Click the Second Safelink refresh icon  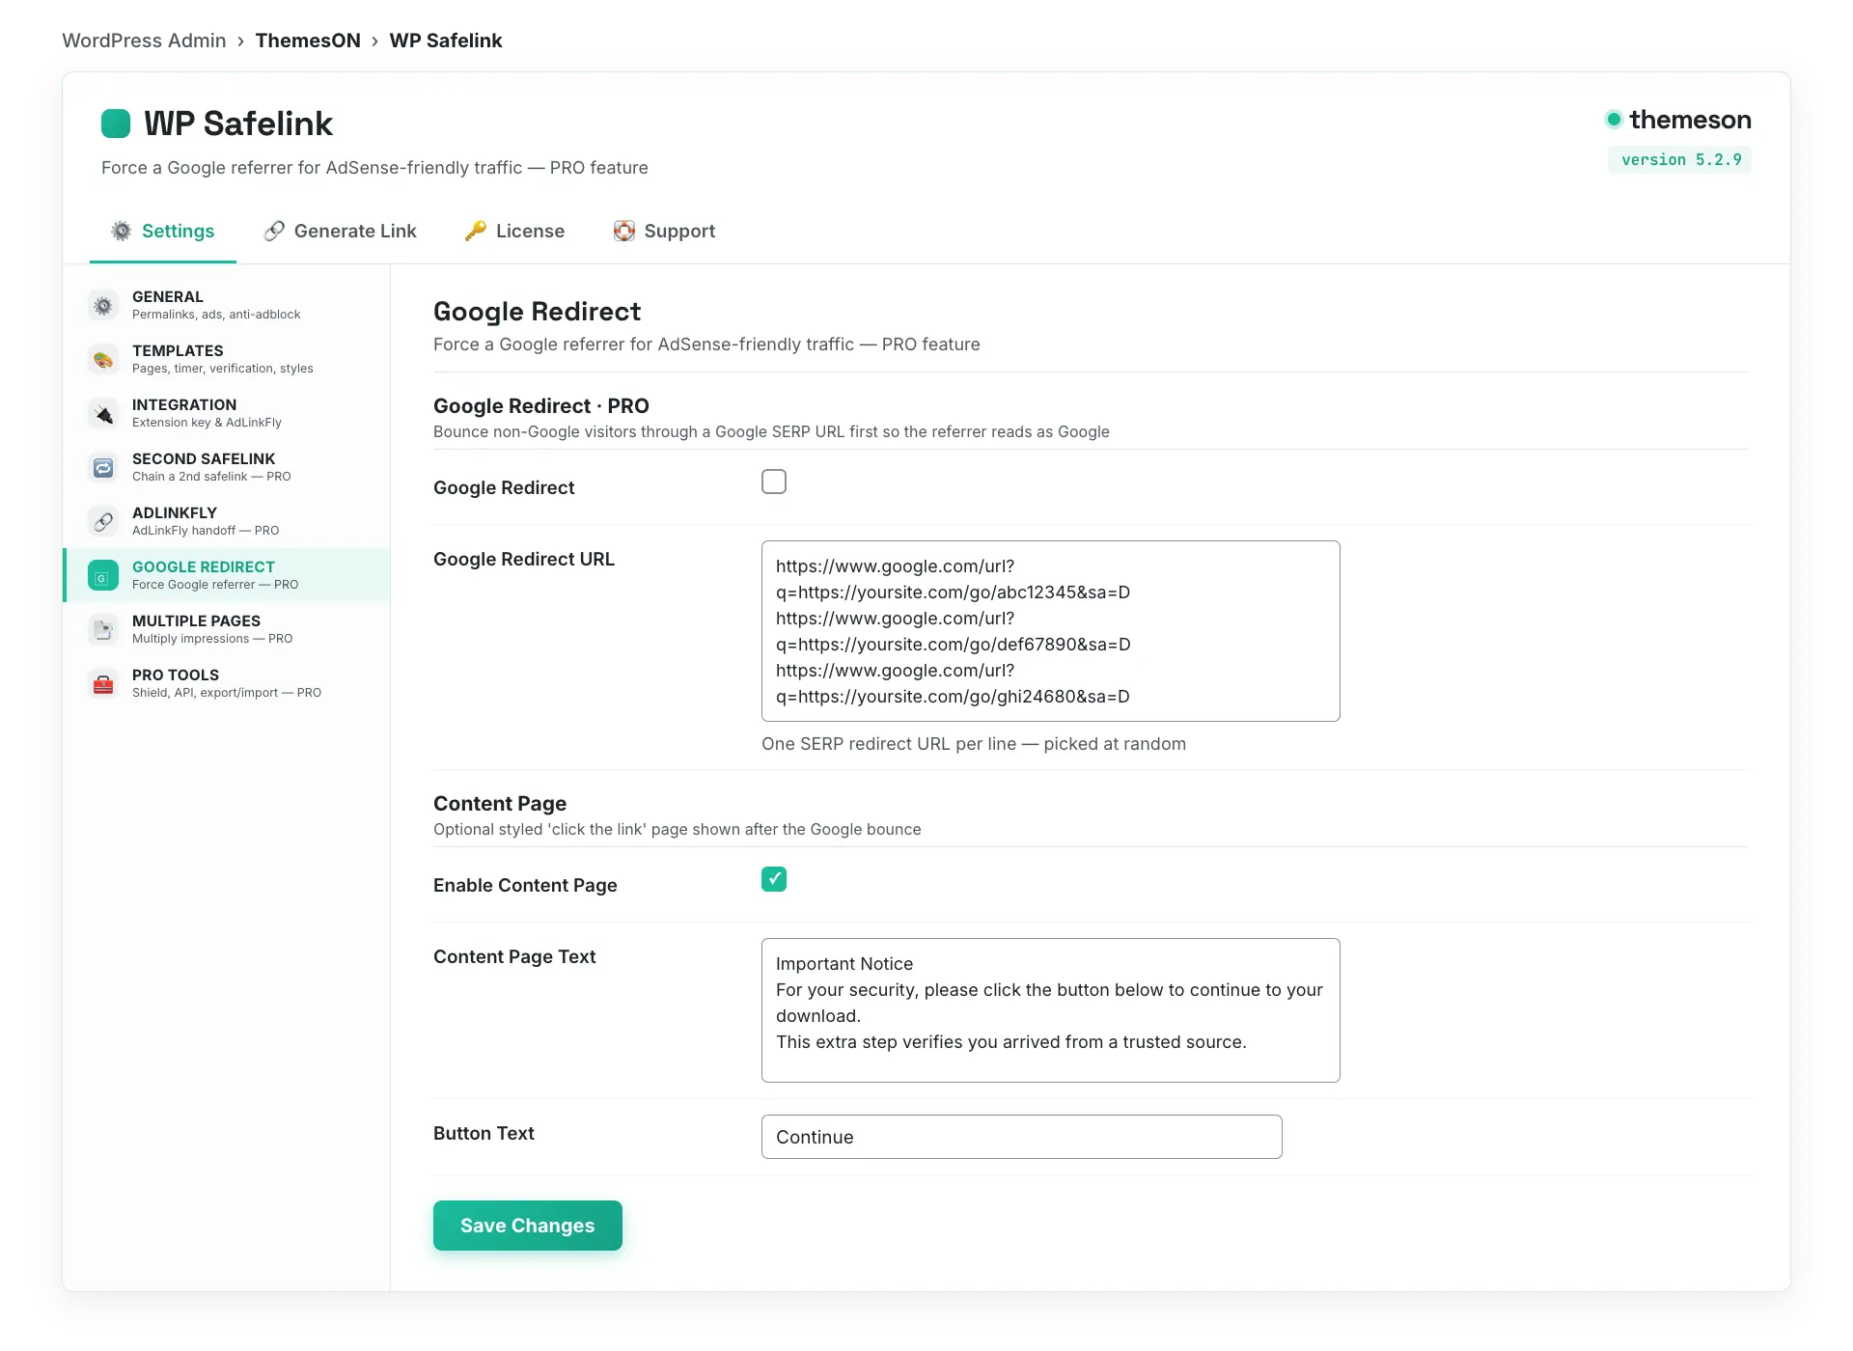tap(103, 467)
